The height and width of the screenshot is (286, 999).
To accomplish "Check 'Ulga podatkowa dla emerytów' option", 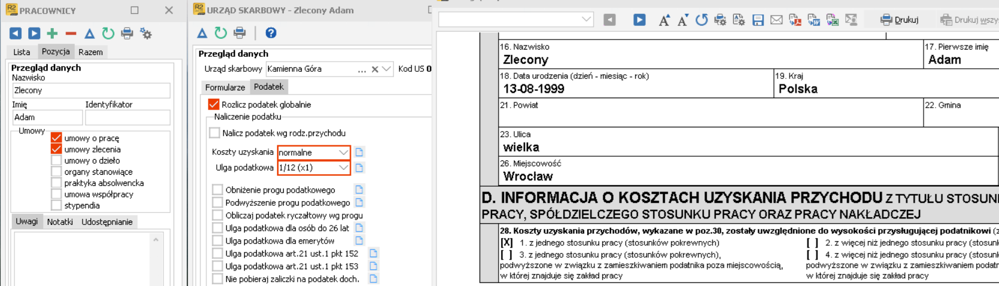I will (x=217, y=241).
